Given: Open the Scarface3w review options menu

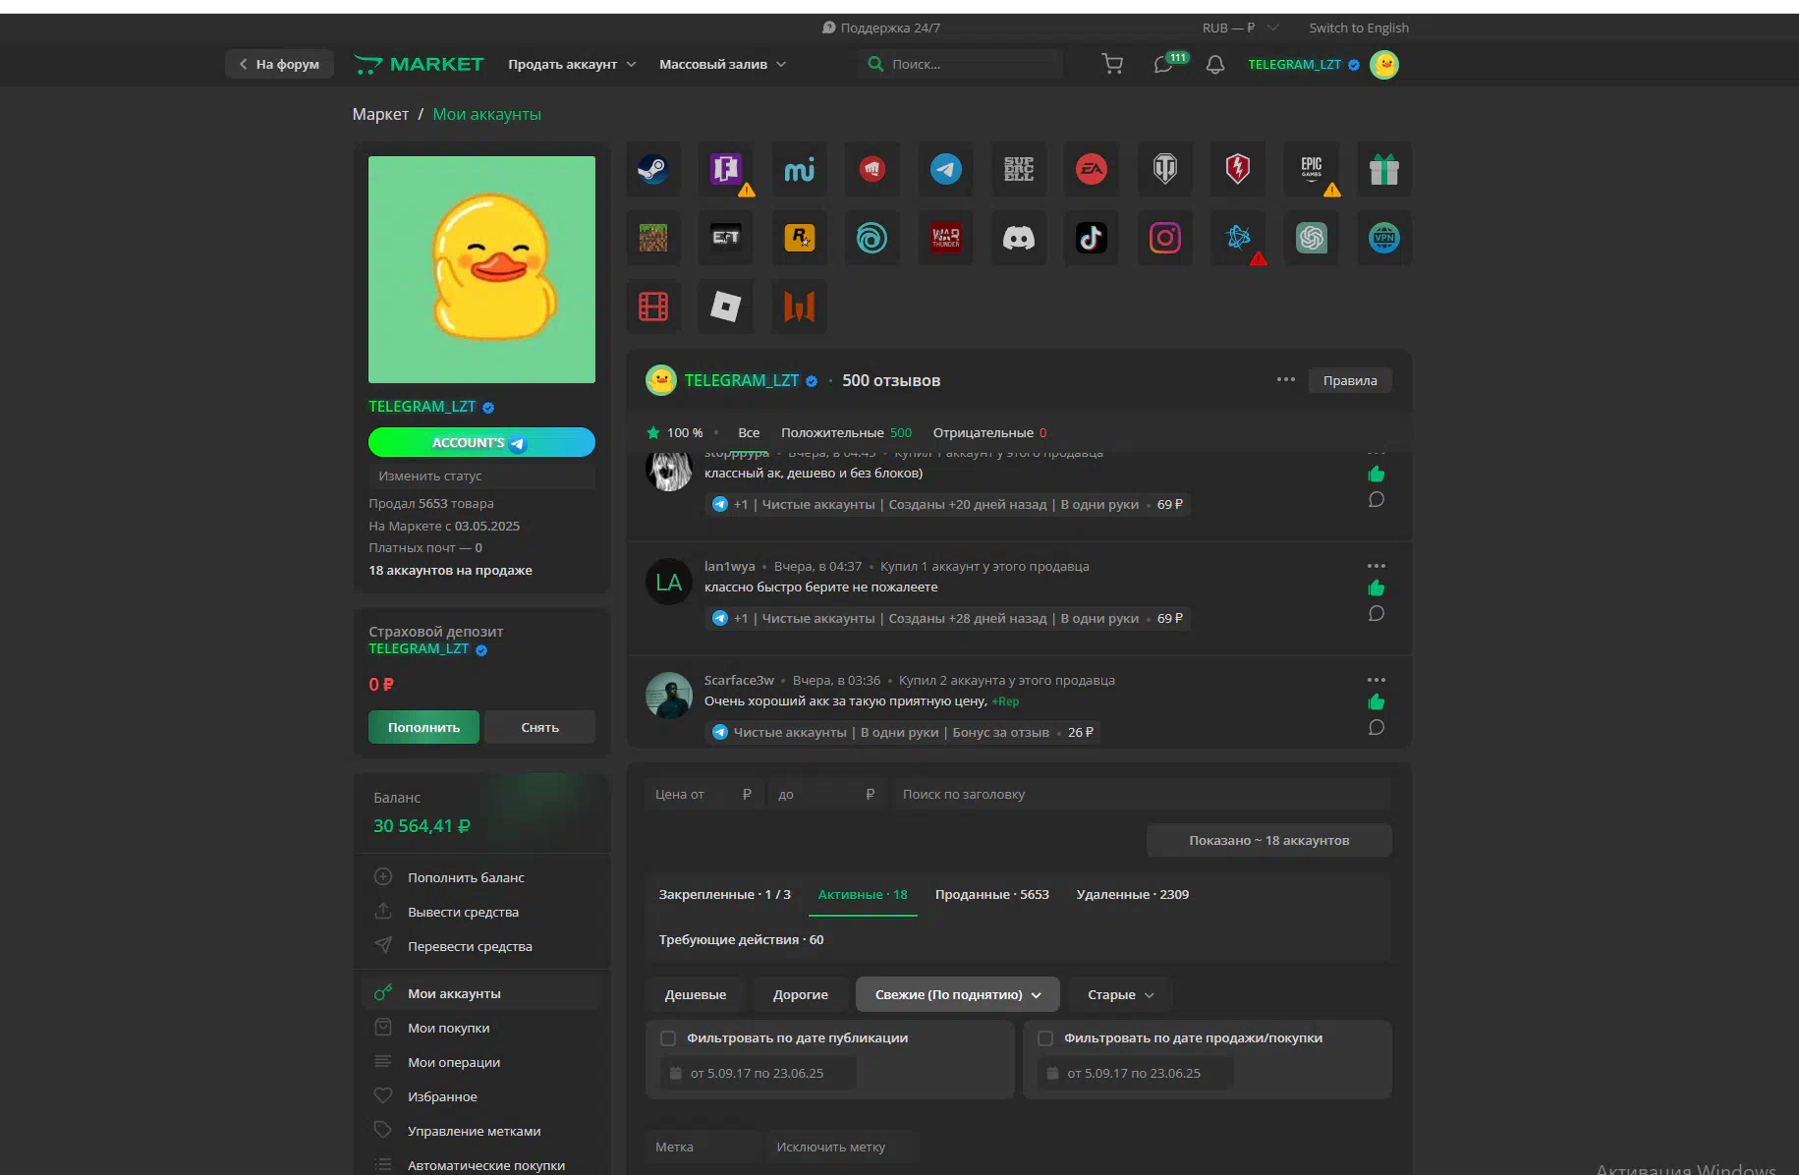Looking at the screenshot, I should (x=1377, y=680).
